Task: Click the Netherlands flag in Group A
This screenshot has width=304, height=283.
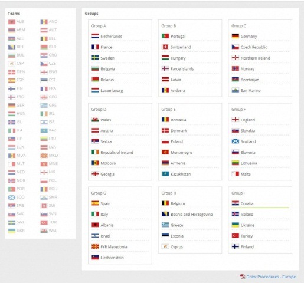Action: coord(95,36)
